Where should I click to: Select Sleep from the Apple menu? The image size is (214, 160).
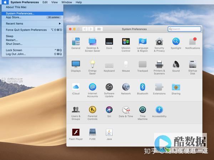click(x=32, y=36)
